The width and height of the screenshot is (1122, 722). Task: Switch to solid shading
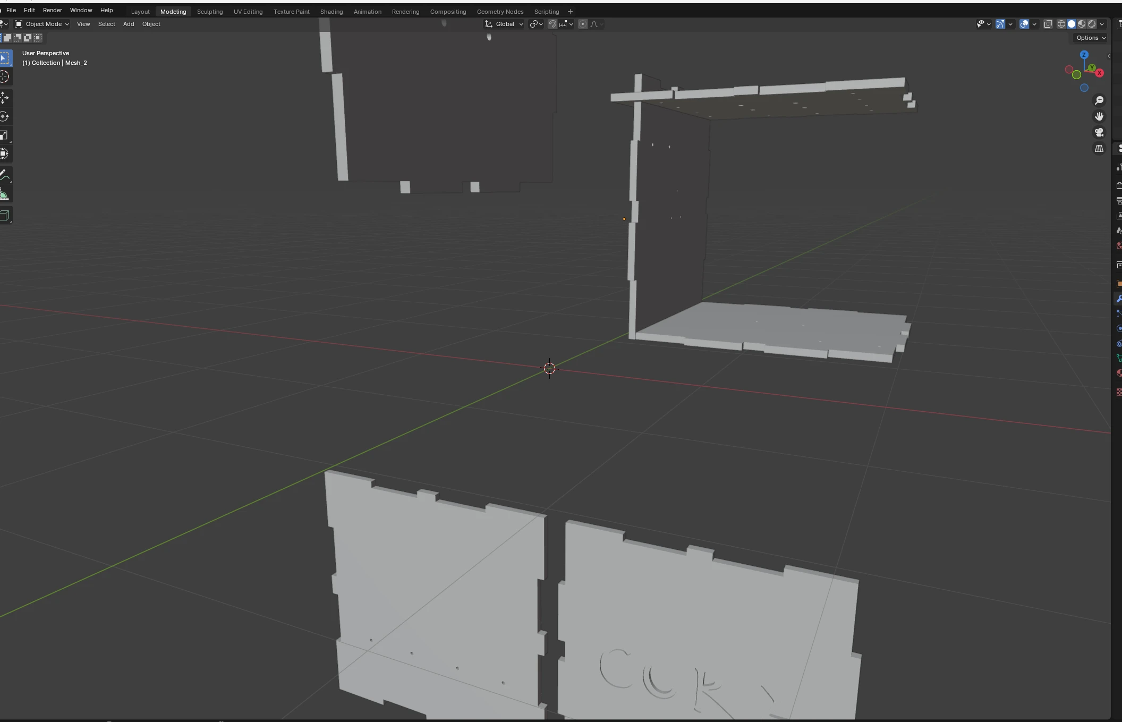click(1072, 24)
